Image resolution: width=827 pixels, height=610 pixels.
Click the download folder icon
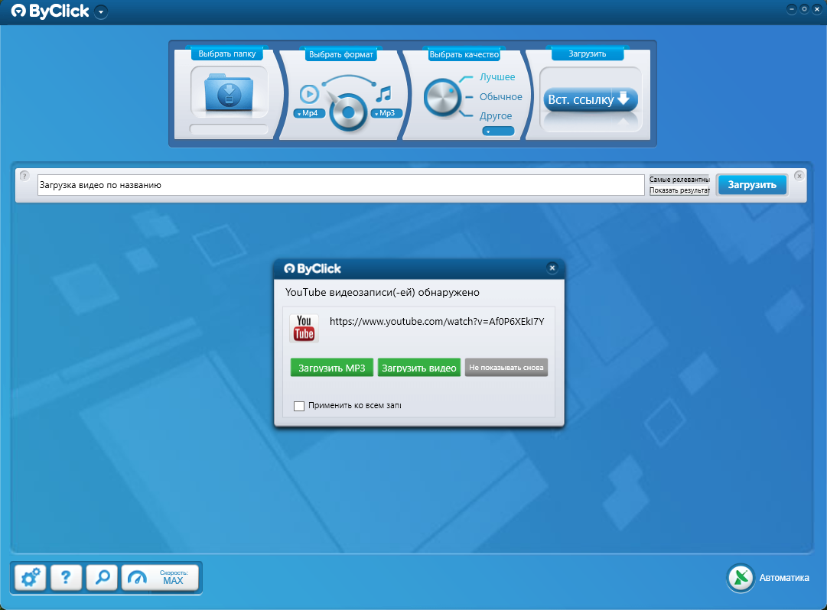pos(229,92)
